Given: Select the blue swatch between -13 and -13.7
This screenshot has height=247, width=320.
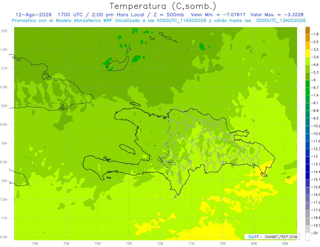Looking at the screenshot, I should click(307, 160).
